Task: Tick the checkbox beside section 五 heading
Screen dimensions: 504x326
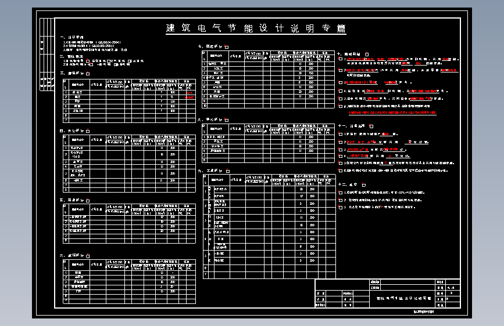Action: click(88, 201)
